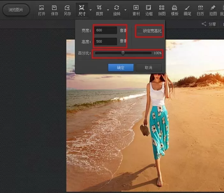This screenshot has width=224, height=193.
Task: Open the 素材 (Materials) tool
Action: coord(136,10)
